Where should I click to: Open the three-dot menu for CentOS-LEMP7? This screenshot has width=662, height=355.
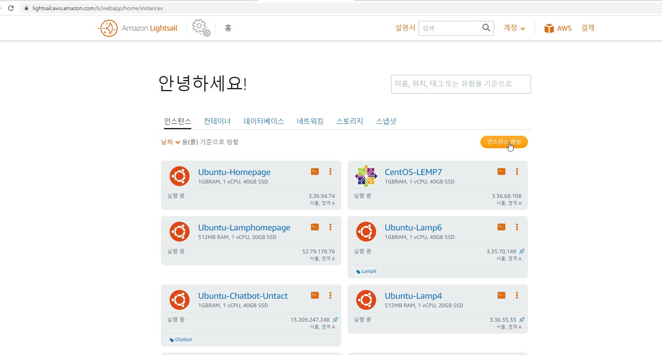517,171
